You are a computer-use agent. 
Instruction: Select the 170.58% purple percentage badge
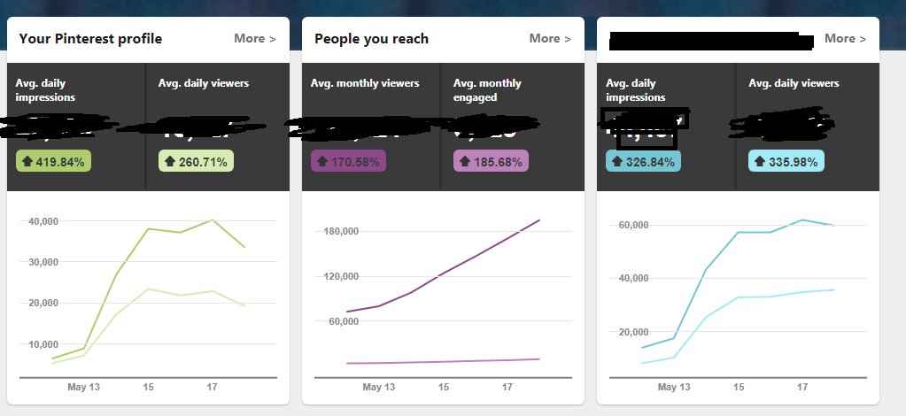tap(348, 161)
